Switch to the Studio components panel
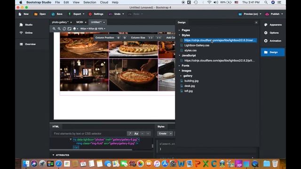The image size is (301, 169). 26,25
